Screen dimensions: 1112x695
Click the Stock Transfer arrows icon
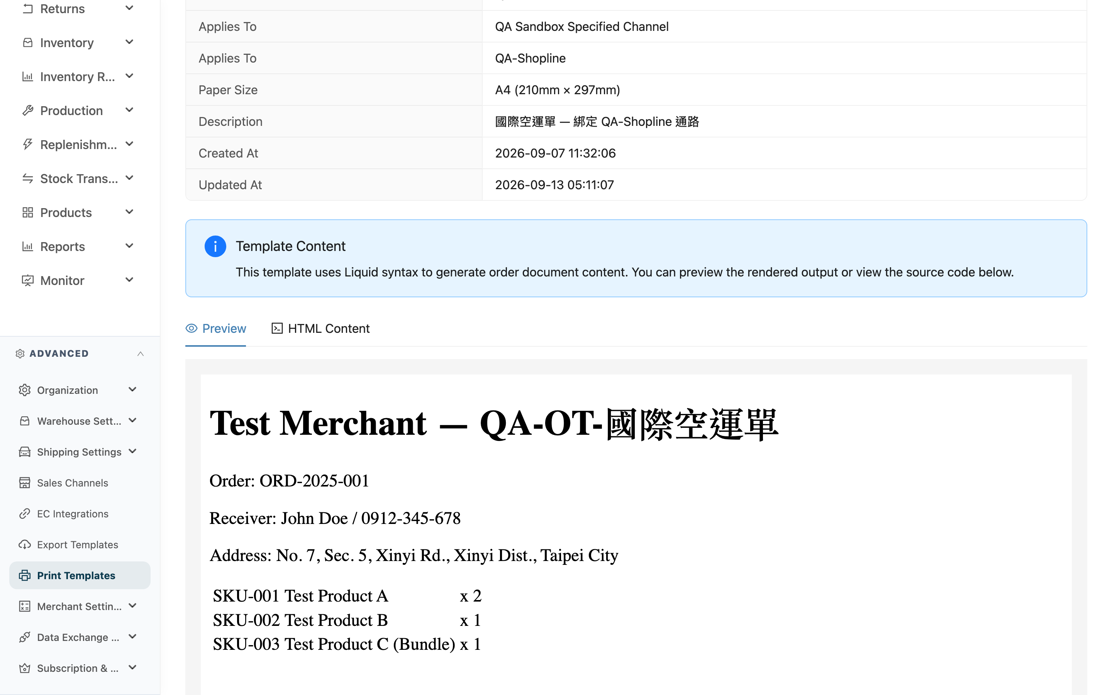(27, 178)
